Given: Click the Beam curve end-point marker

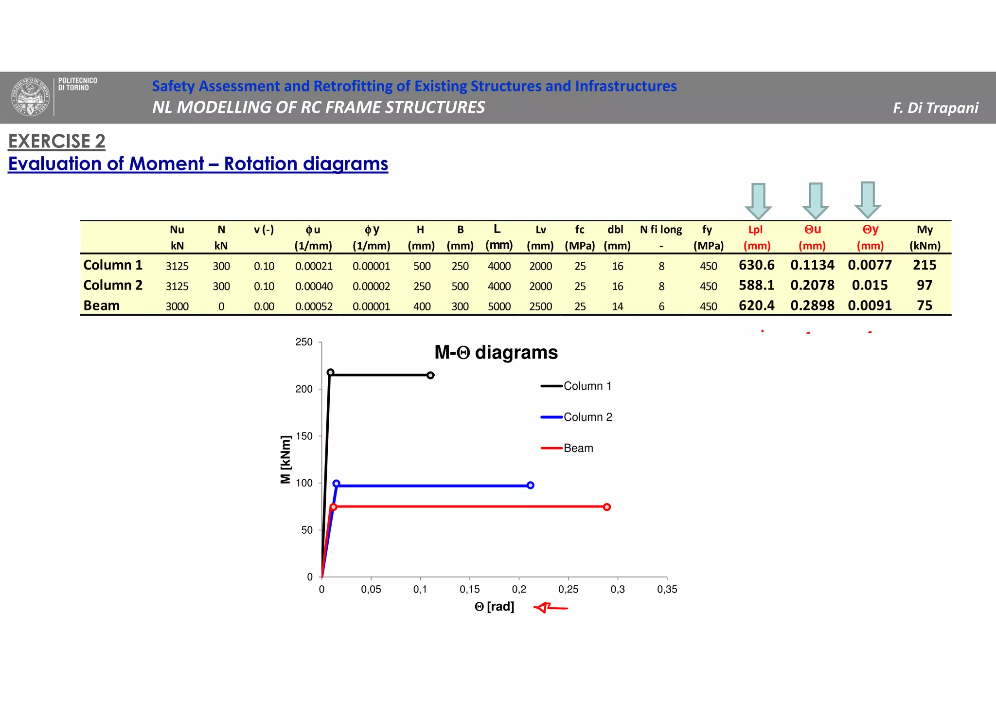Looking at the screenshot, I should point(607,507).
